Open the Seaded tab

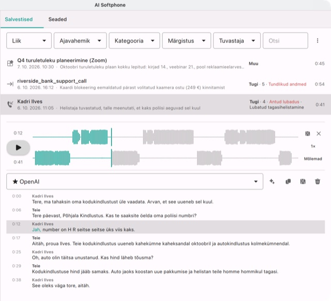point(57,19)
